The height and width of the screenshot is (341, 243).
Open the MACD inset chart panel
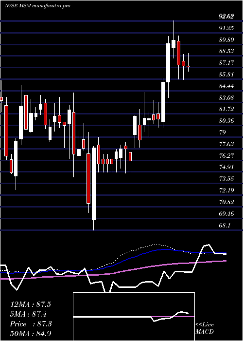(x=134, y=317)
